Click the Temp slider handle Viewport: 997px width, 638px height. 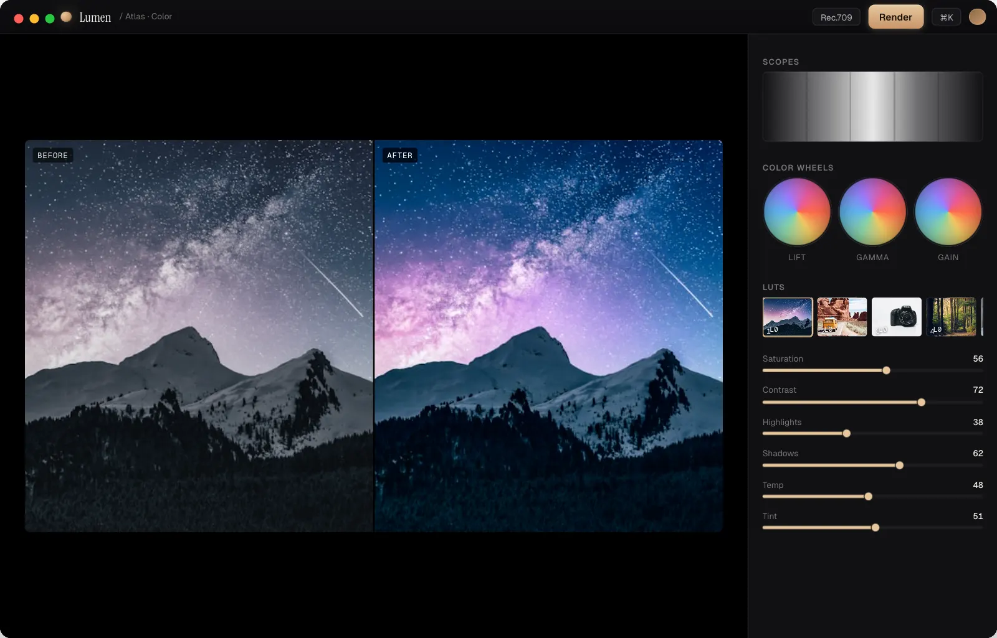coord(868,496)
